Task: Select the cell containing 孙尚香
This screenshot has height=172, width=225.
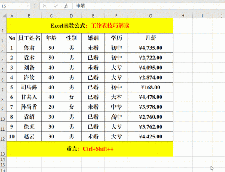Action: pyautogui.click(x=29, y=107)
